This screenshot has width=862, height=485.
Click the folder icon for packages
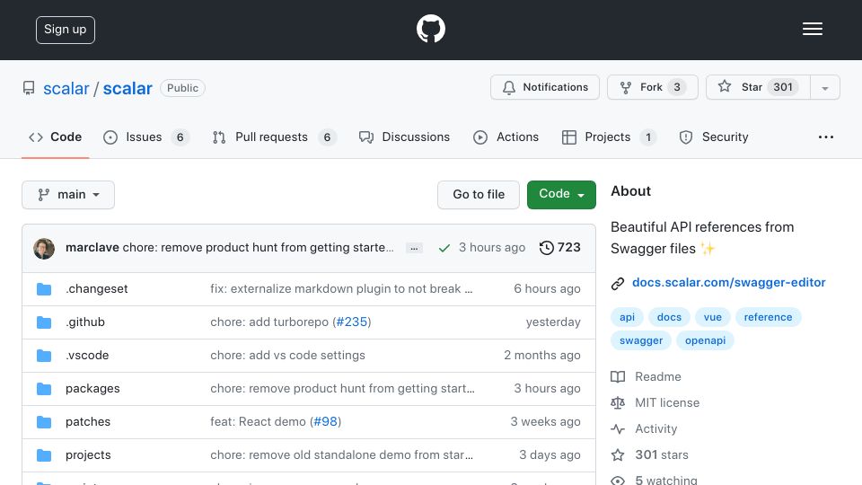click(x=44, y=389)
